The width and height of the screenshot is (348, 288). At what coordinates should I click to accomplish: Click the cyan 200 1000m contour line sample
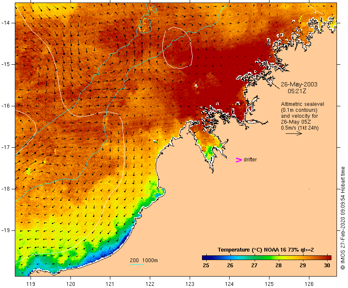137,264
